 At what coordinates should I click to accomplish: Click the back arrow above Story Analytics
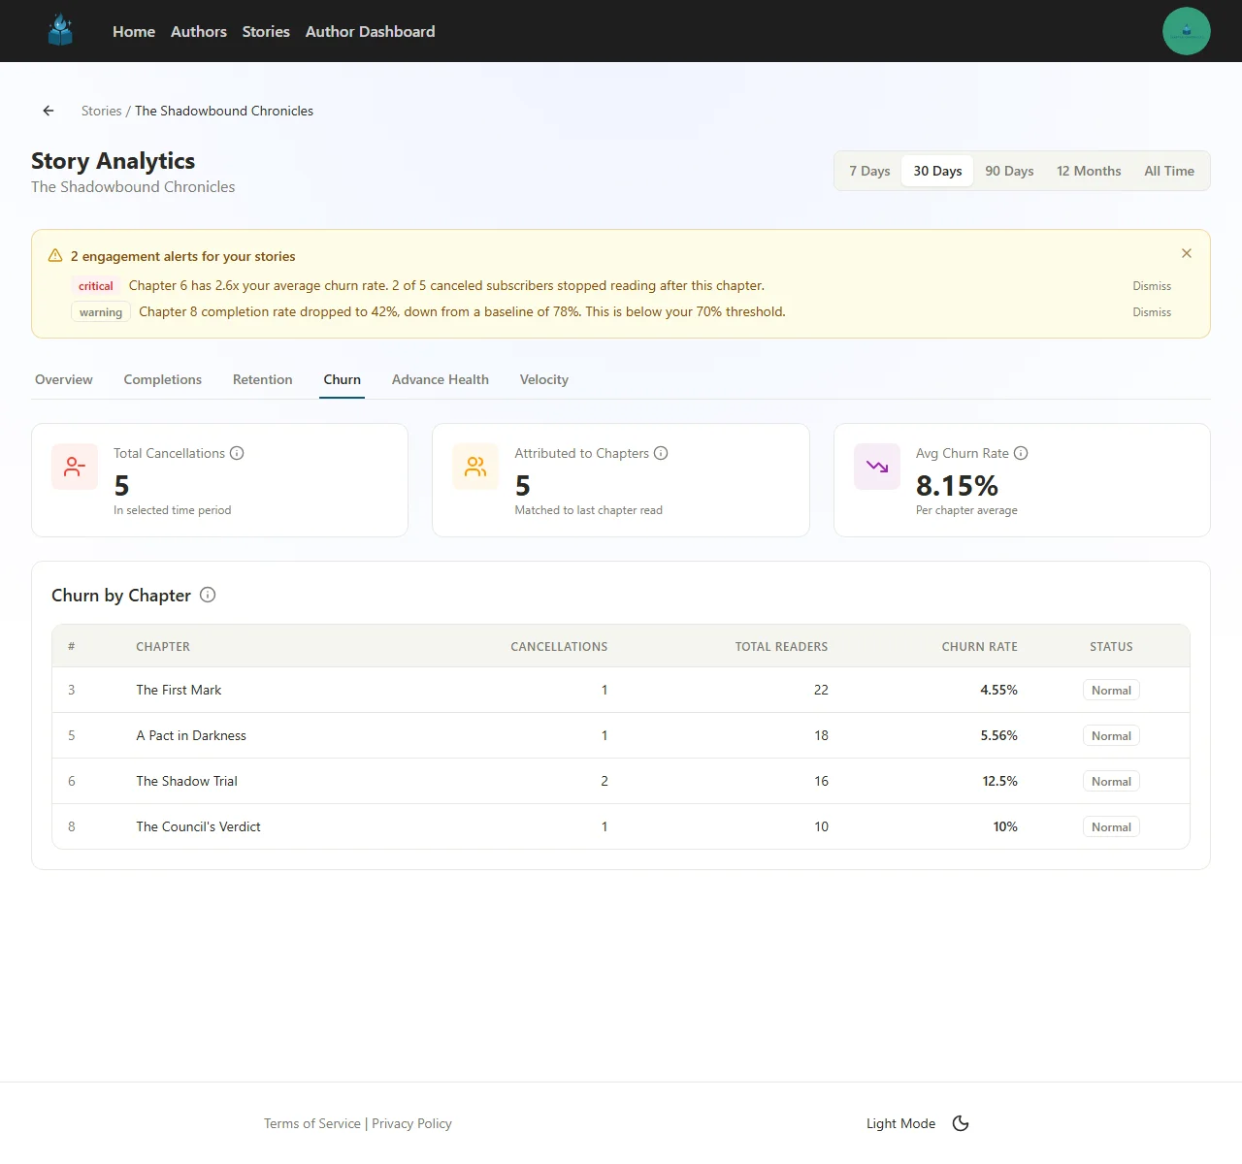pos(48,111)
